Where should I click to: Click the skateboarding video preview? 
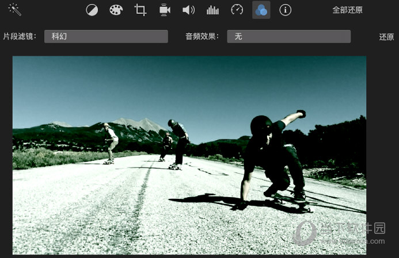189,155
